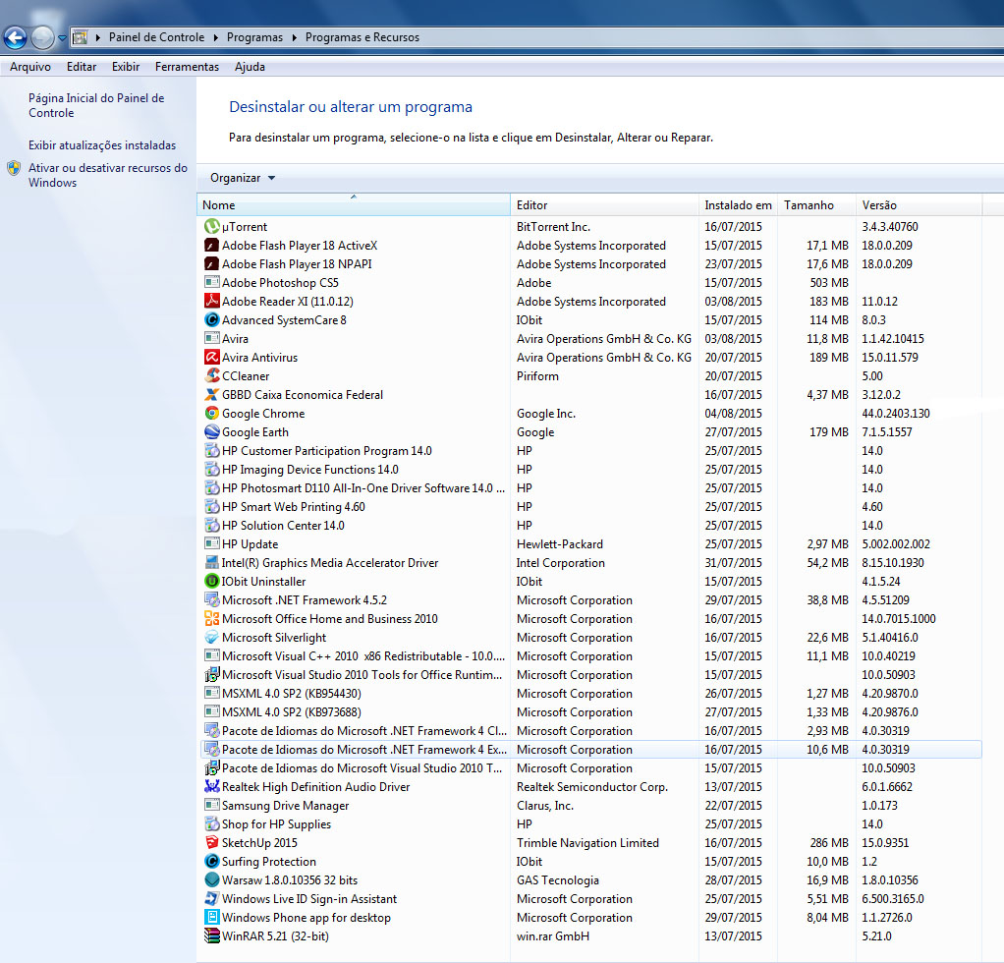Viewport: 1004px width, 963px height.
Task: Open the Ajuda menu
Action: (250, 67)
